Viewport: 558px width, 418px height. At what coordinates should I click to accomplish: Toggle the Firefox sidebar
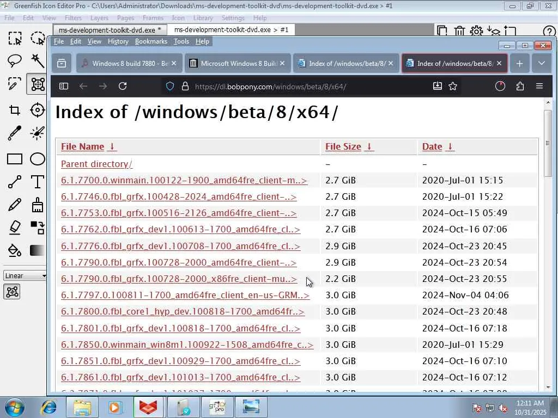coord(64,86)
